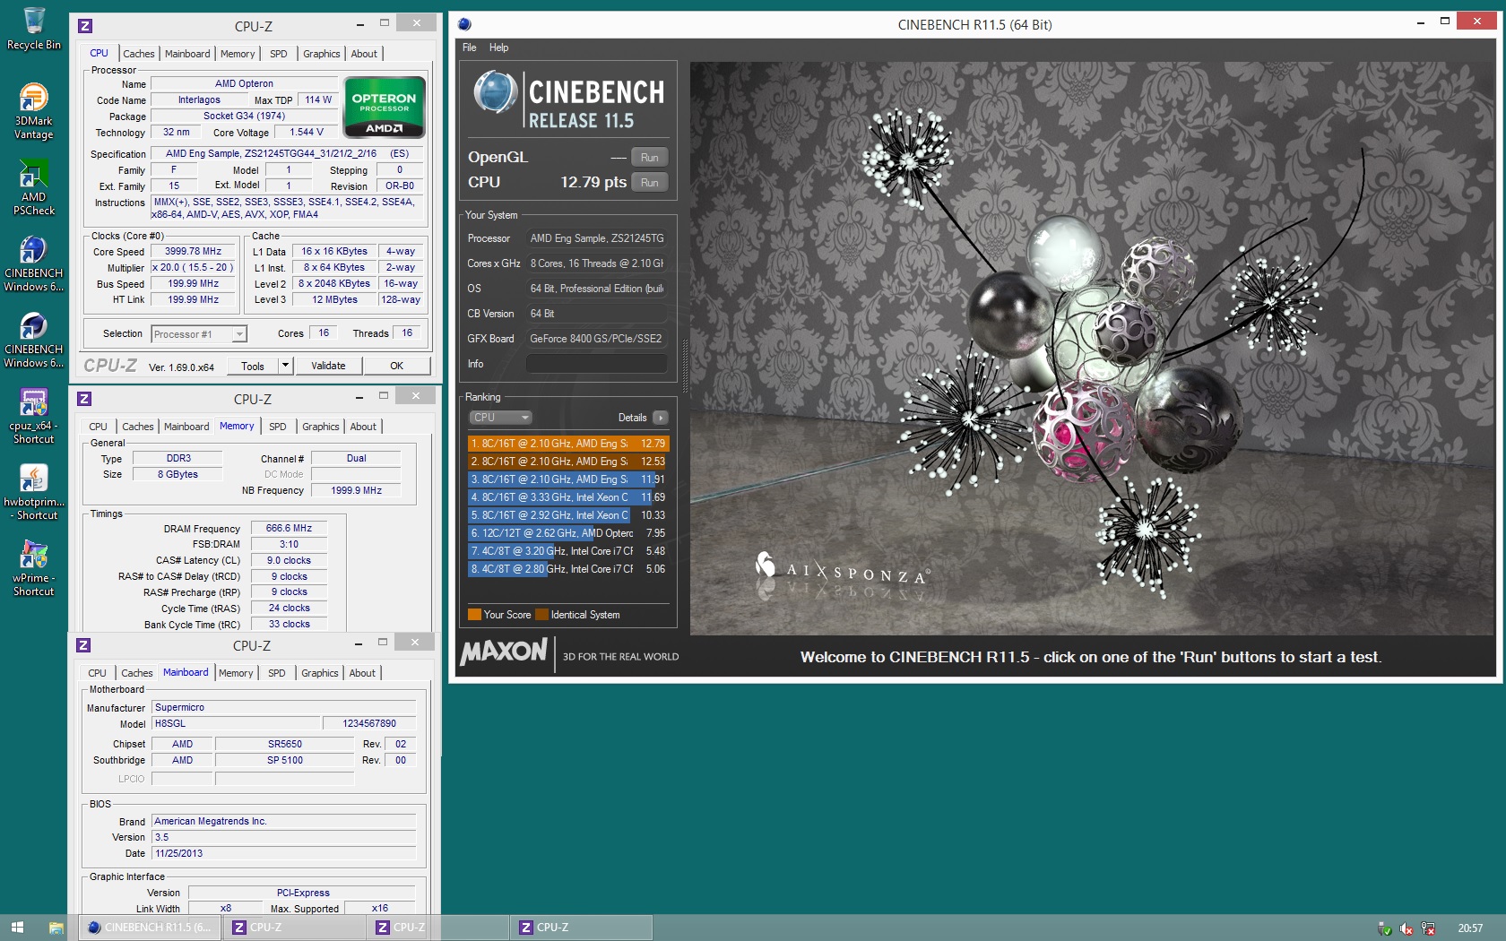Open hwbotprime shortcut on desktop
Image resolution: width=1506 pixels, height=941 pixels.
click(x=34, y=492)
